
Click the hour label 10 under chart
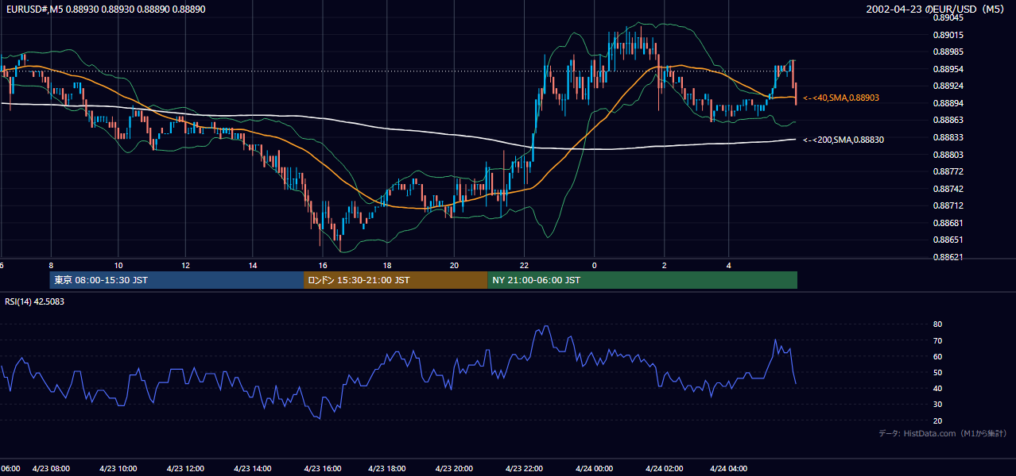[x=118, y=265]
